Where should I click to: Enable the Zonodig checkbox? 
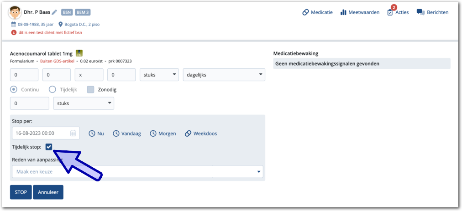pos(90,89)
